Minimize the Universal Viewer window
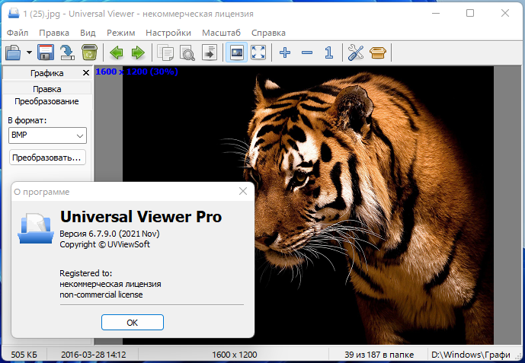The image size is (525, 363). coord(436,13)
